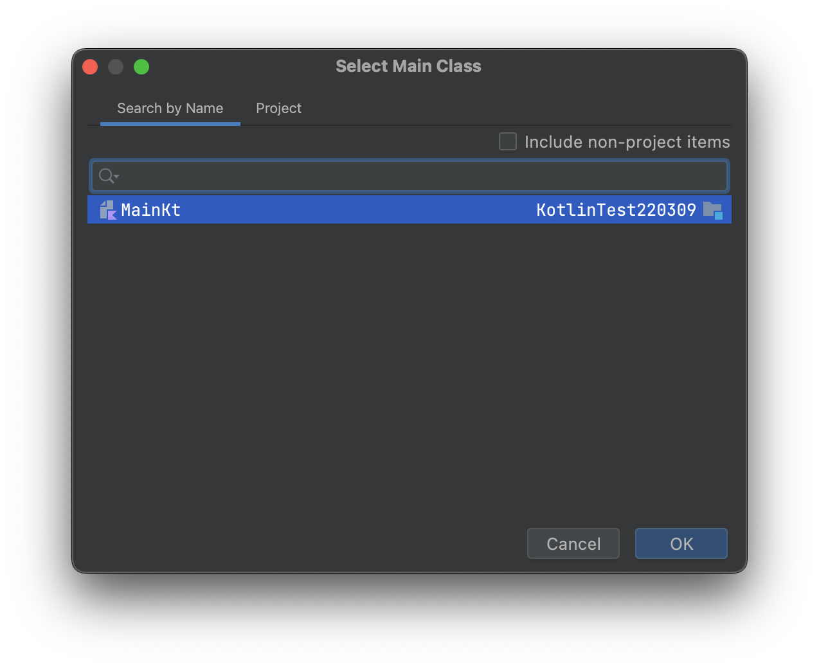Open the search history dropdown arrow
Image resolution: width=819 pixels, height=668 pixels.
pyautogui.click(x=116, y=177)
